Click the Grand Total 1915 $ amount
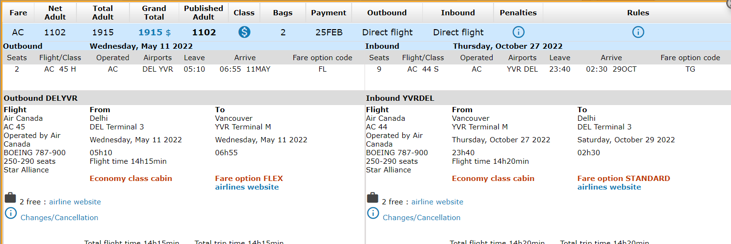The height and width of the screenshot is (244, 731). [154, 32]
